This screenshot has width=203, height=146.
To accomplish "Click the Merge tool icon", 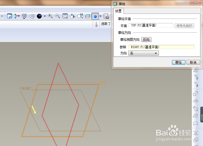I will coord(196,140).
